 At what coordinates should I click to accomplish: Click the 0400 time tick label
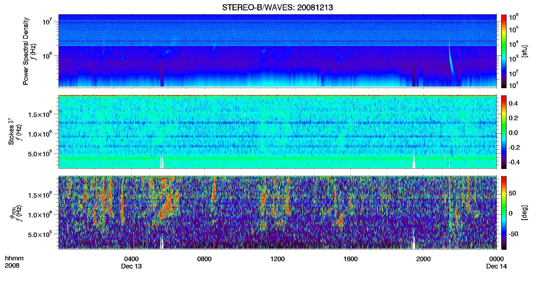tap(131, 259)
